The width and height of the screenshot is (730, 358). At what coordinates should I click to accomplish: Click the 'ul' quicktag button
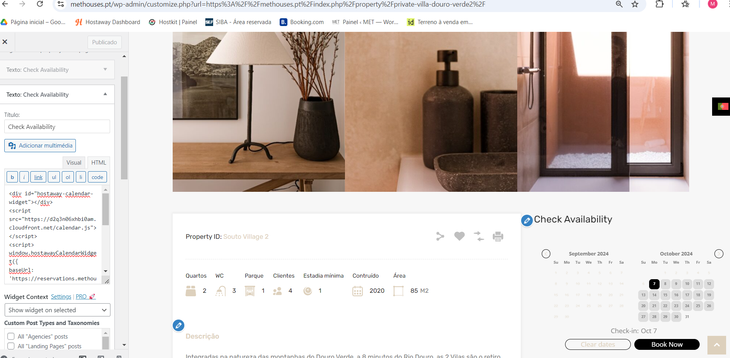(x=54, y=177)
